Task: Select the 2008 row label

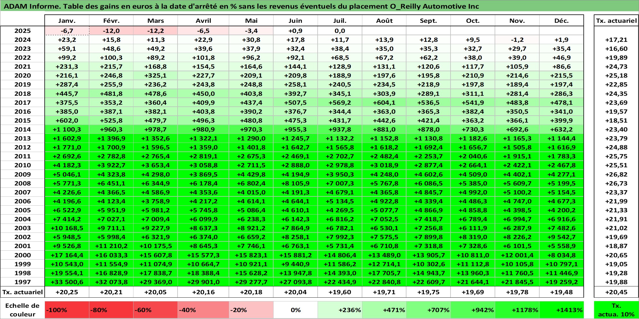Action: pyautogui.click(x=22, y=183)
